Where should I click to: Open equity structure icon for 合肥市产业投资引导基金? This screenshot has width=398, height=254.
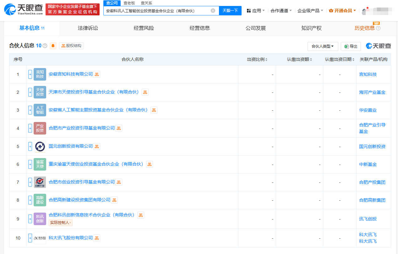[x=119, y=128]
